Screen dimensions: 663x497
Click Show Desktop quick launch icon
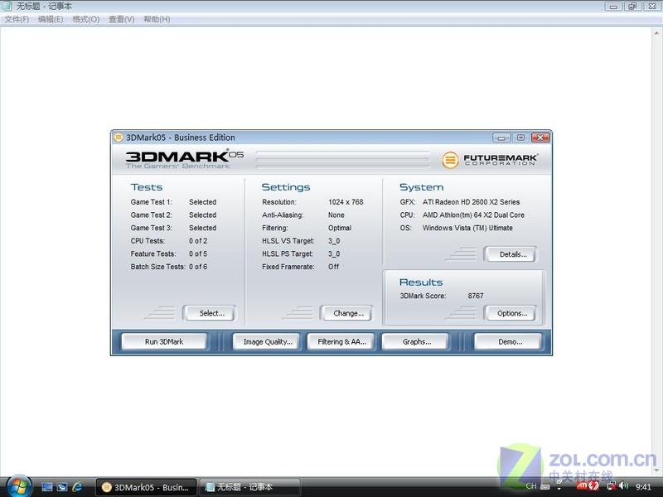click(x=47, y=487)
